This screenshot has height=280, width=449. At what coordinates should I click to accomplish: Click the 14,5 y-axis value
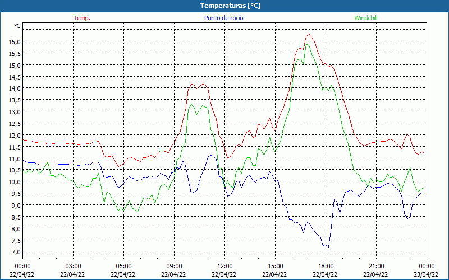pos(15,77)
